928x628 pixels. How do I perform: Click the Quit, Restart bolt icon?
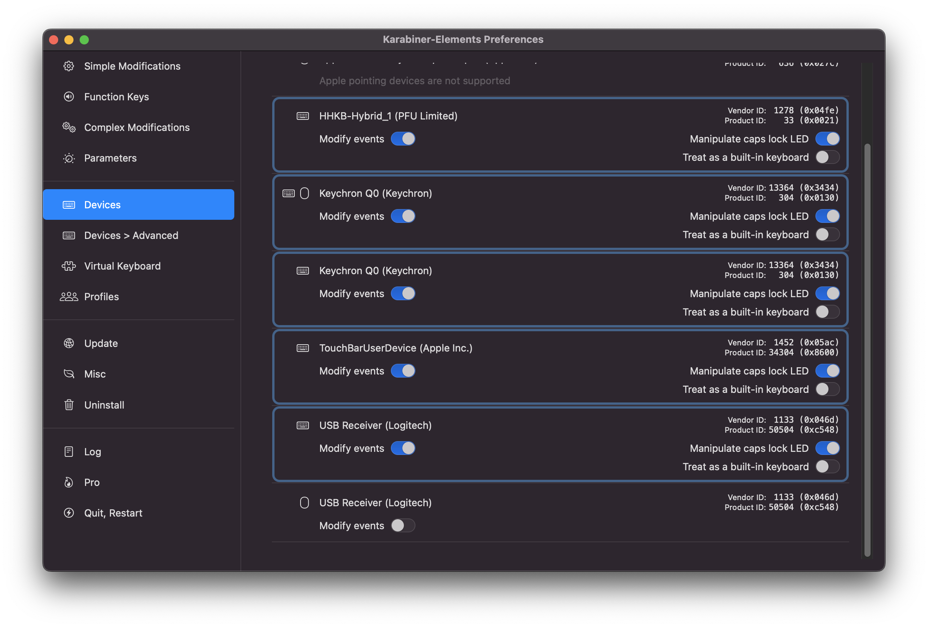[69, 513]
